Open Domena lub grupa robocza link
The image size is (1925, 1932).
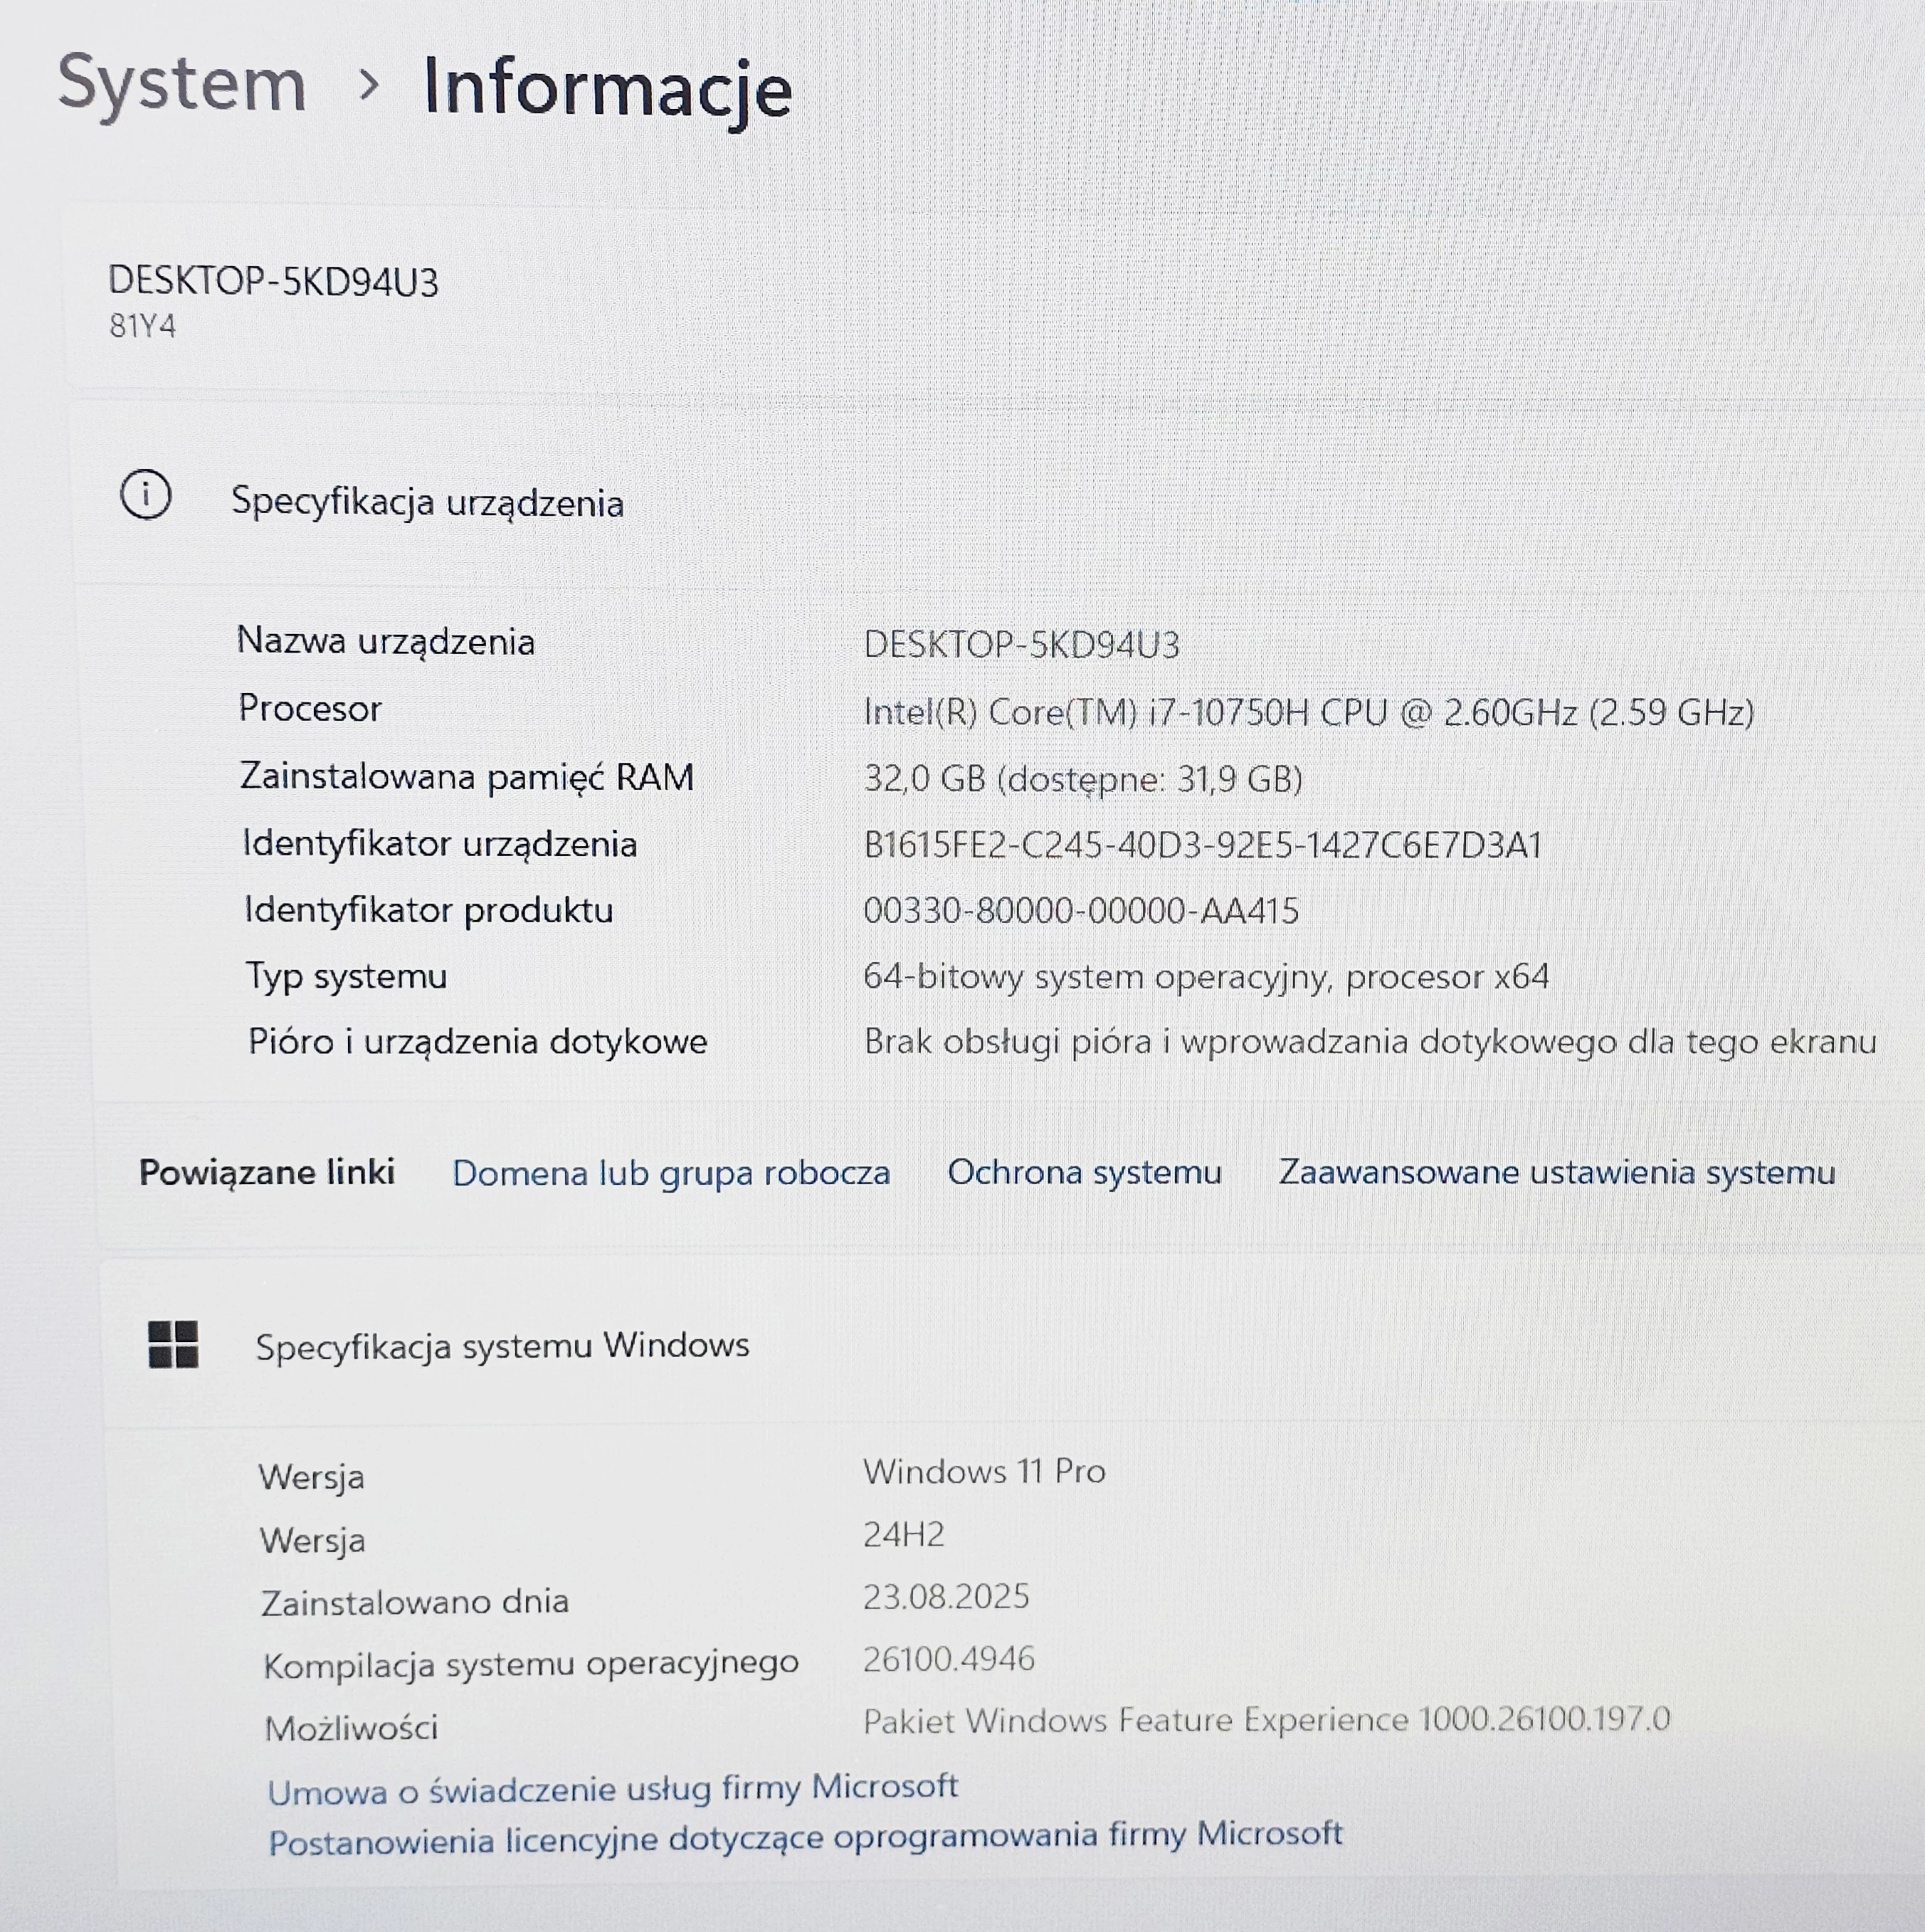671,1172
